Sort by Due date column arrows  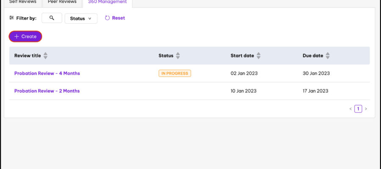click(328, 56)
